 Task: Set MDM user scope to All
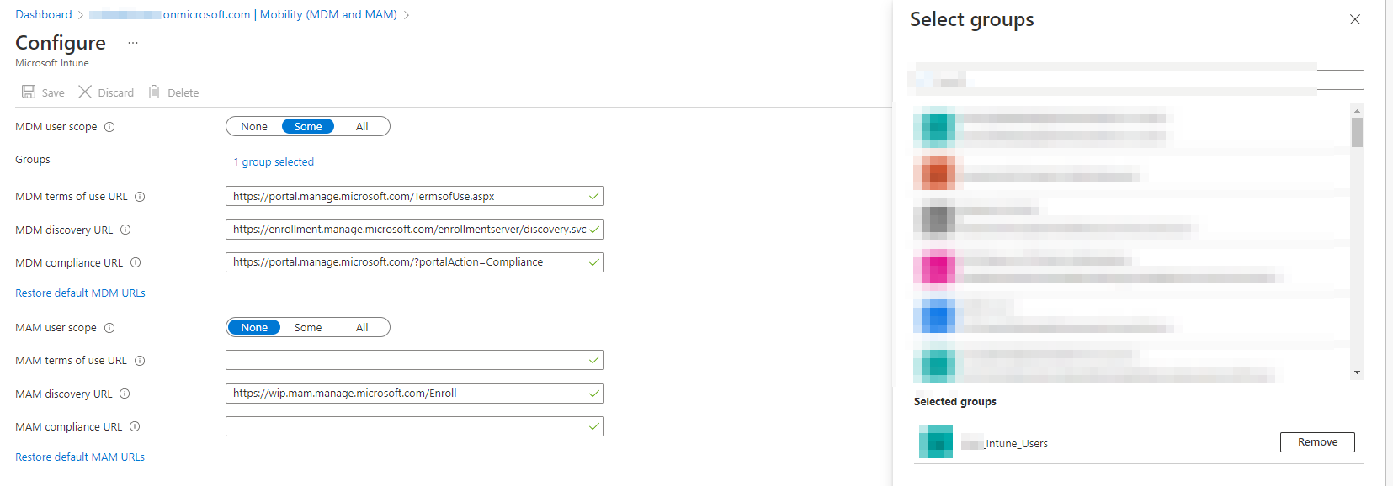[362, 126]
